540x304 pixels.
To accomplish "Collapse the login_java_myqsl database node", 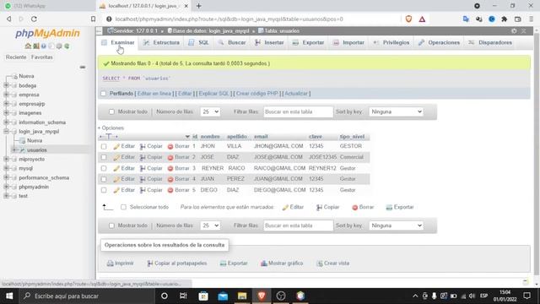I will click(x=6, y=132).
